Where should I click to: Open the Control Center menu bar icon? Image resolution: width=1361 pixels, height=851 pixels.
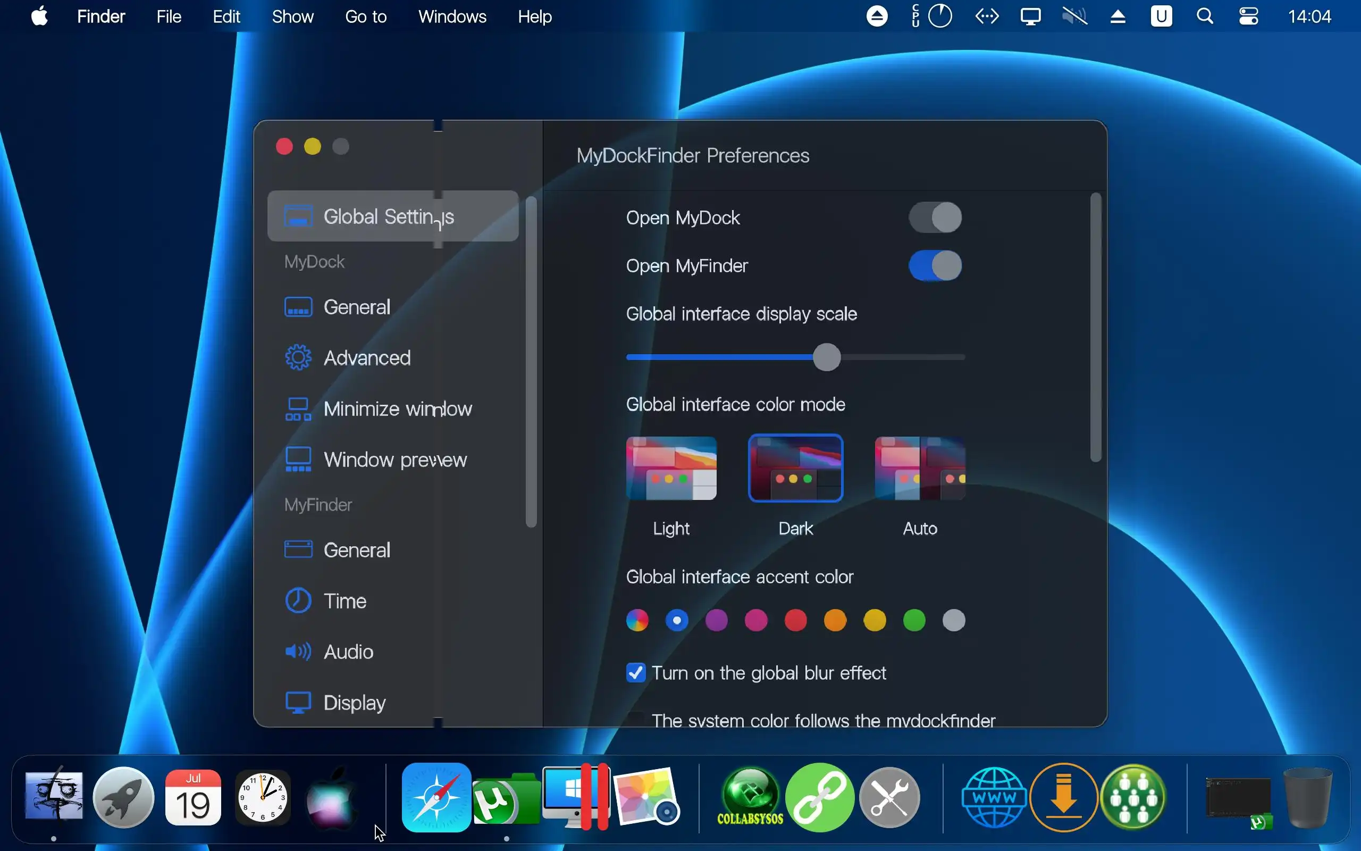point(1248,16)
